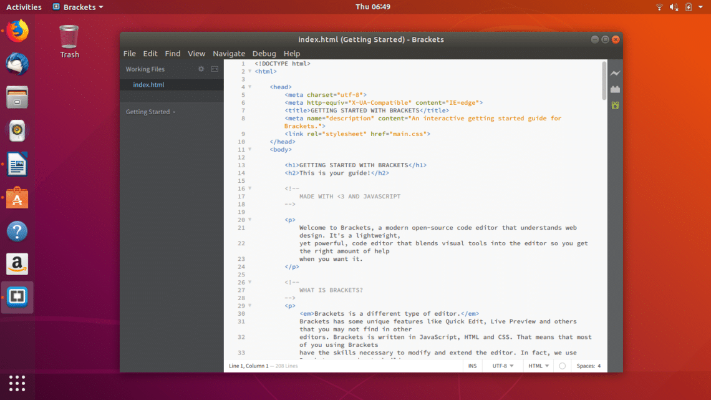Open the Extension Manager brick icon
The height and width of the screenshot is (400, 711).
[615, 89]
